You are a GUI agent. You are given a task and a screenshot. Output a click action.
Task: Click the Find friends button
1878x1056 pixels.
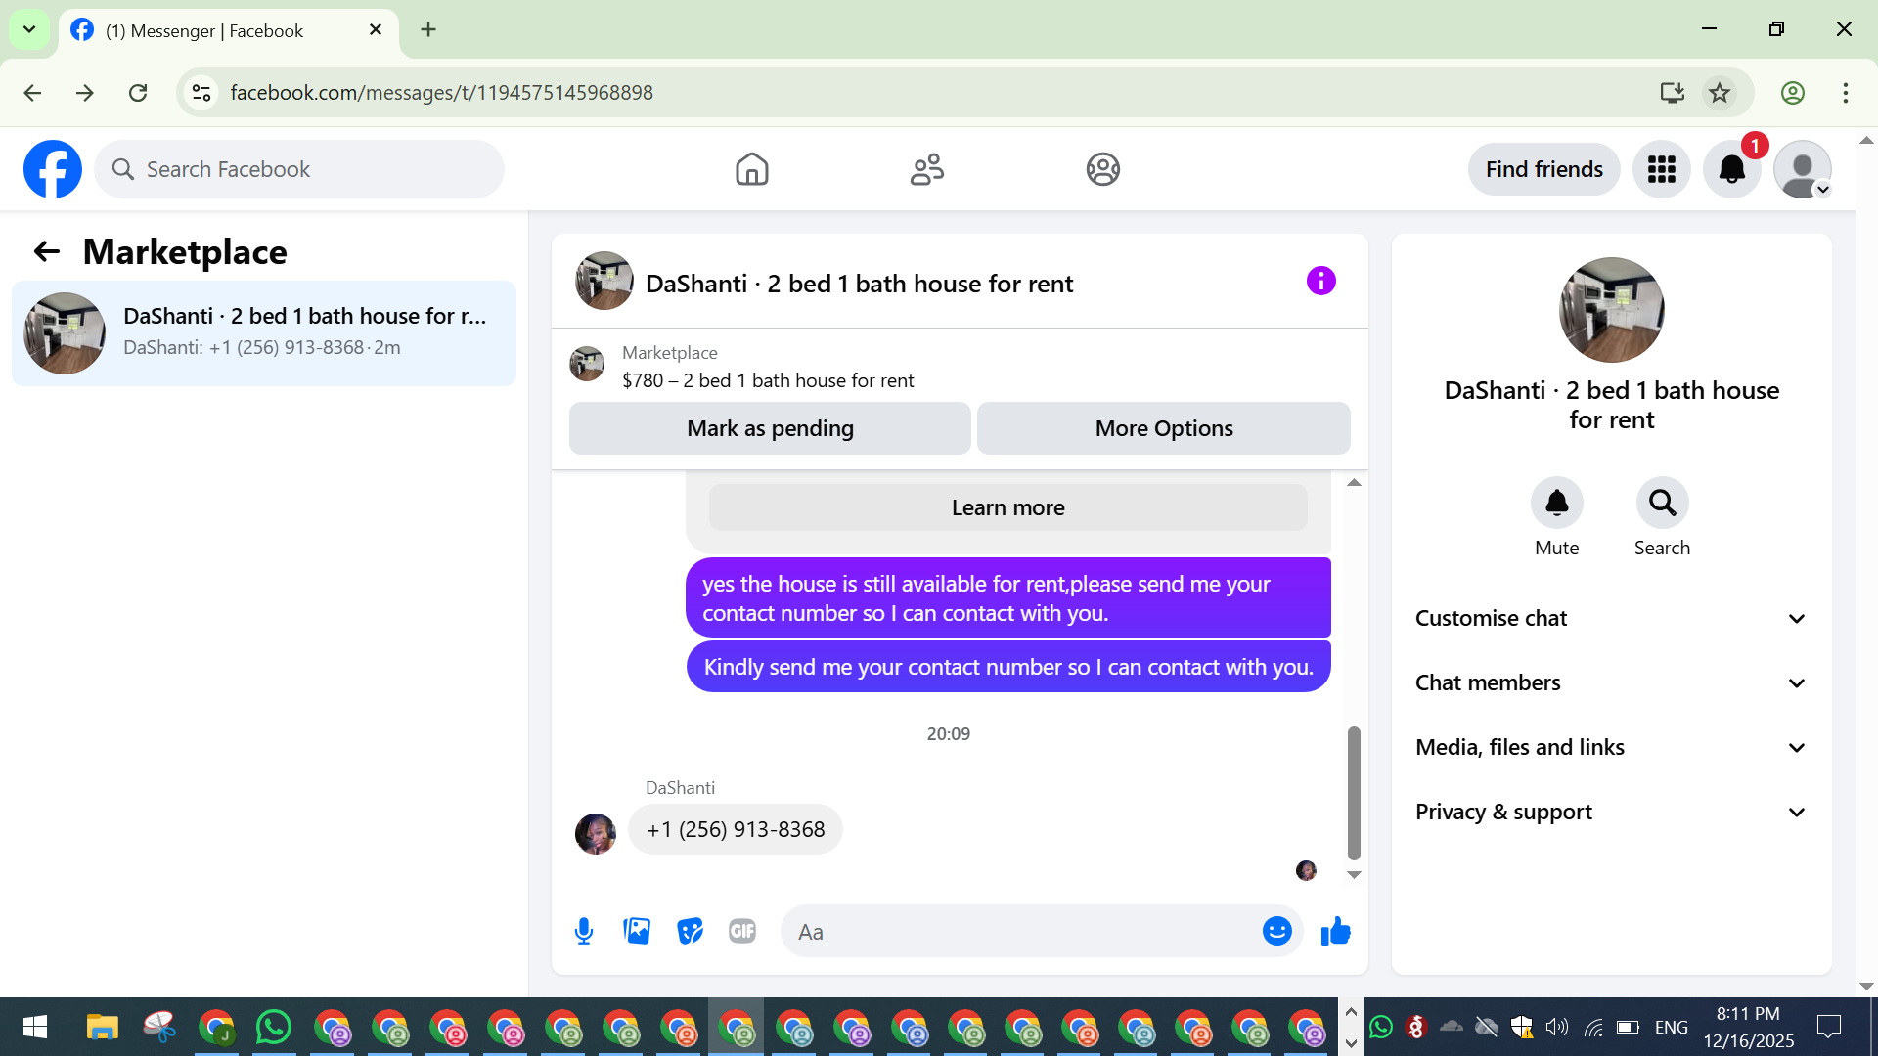click(1544, 169)
